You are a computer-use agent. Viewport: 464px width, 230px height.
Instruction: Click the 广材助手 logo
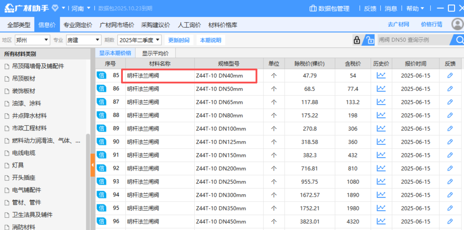[27, 8]
